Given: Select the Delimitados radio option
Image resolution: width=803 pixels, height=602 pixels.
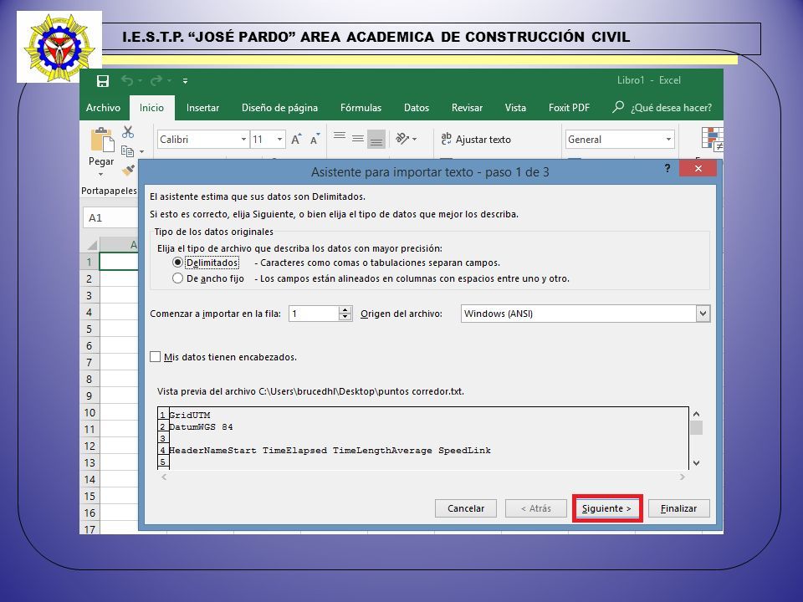Looking at the screenshot, I should coord(177,262).
